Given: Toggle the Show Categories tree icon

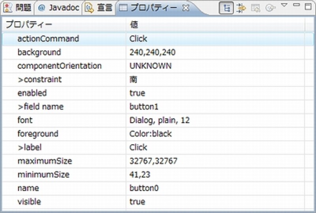Looking at the screenshot, I should coord(226,7).
